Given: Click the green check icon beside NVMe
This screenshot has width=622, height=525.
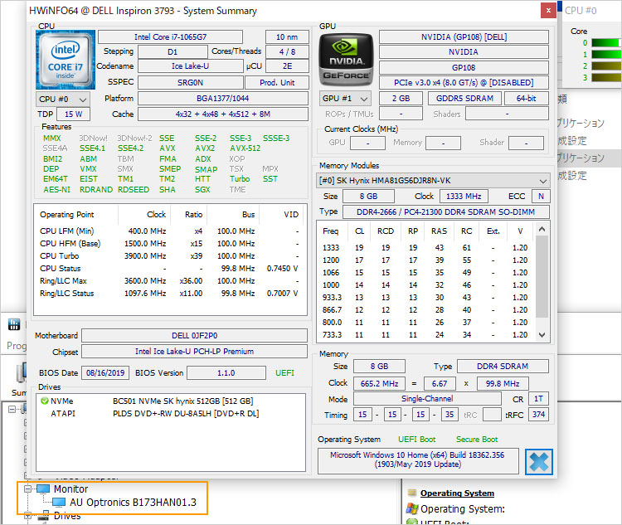Looking at the screenshot, I should [45, 401].
